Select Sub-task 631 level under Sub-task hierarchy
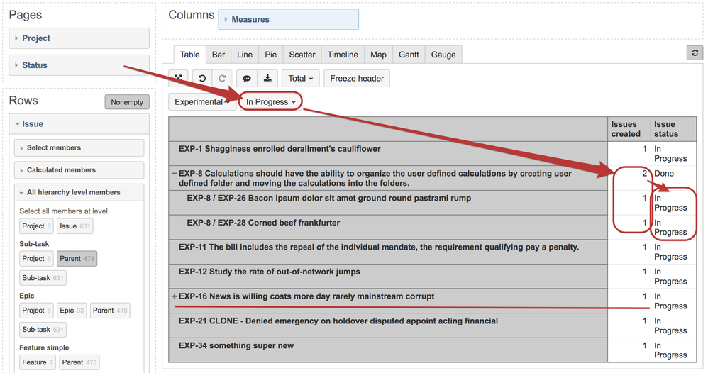This screenshot has height=373, width=708. coord(43,278)
